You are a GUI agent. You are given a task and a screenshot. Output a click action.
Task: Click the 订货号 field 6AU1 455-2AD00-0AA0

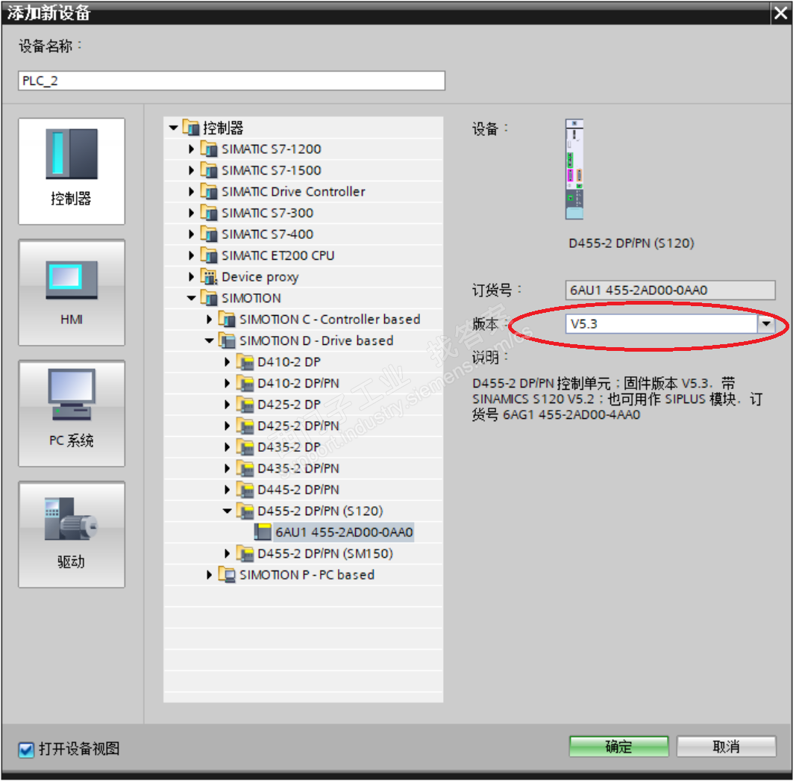point(670,290)
